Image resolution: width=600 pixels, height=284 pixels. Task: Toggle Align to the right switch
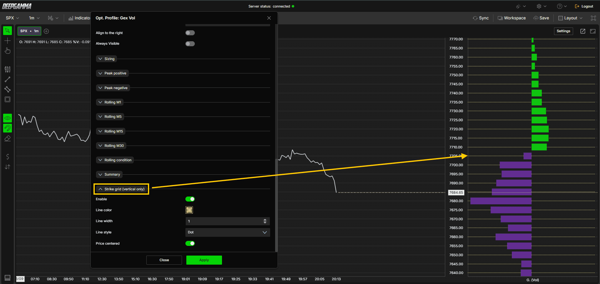coord(190,33)
